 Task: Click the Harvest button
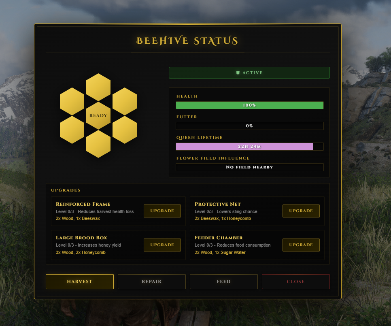pyautogui.click(x=80, y=281)
